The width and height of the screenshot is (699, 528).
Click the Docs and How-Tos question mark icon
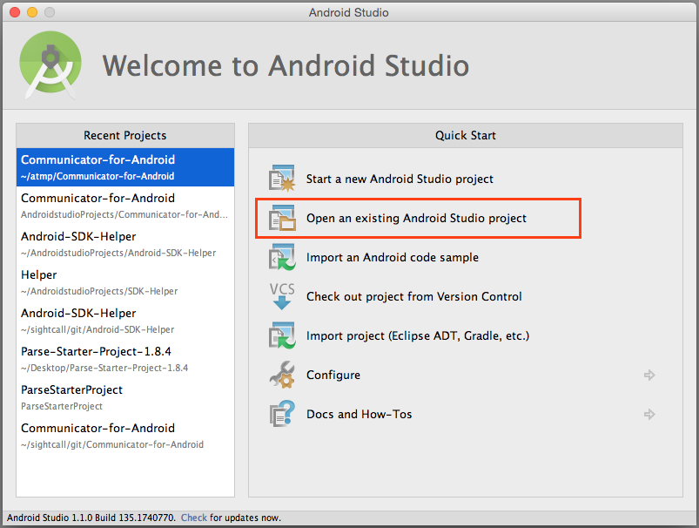click(282, 414)
